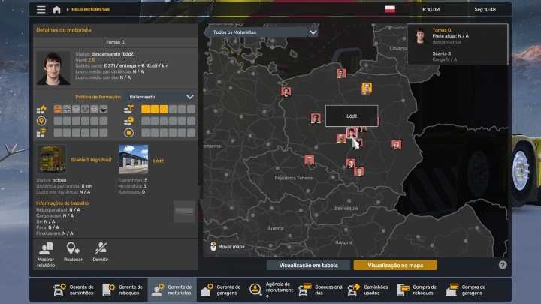Open Caminhões usados used trucks

[367, 290]
